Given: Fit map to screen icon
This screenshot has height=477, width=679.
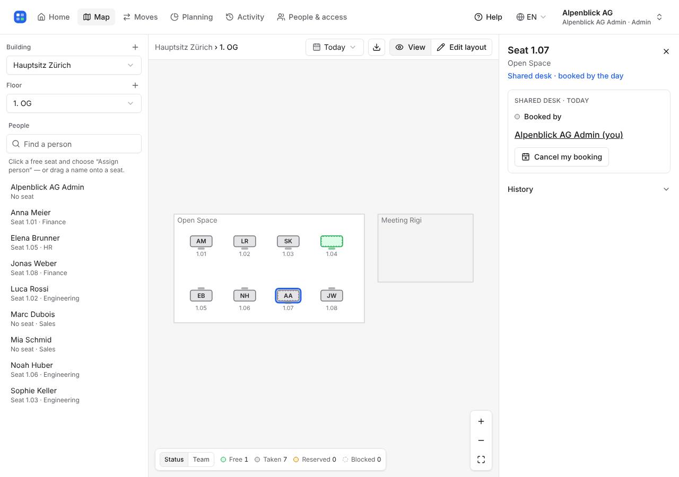Looking at the screenshot, I should [481, 460].
